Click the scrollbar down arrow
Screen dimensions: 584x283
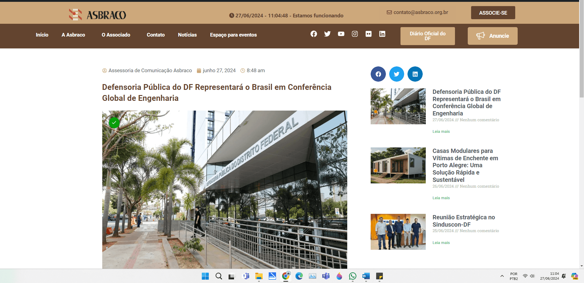[x=582, y=266]
